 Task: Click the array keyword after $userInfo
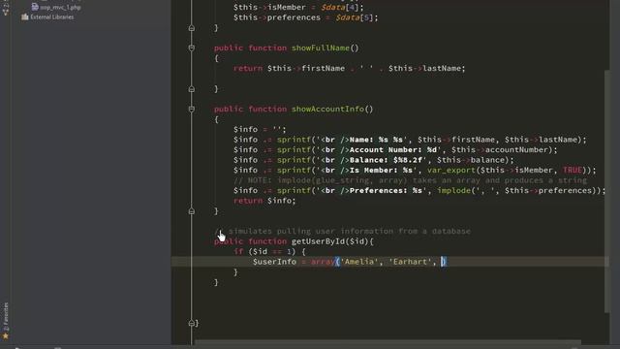[323, 262]
